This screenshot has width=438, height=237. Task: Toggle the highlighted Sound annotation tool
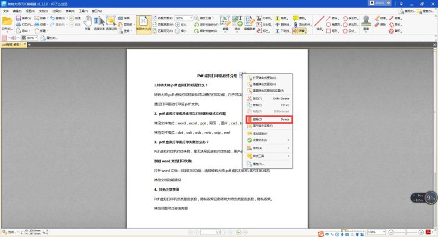click(x=299, y=31)
